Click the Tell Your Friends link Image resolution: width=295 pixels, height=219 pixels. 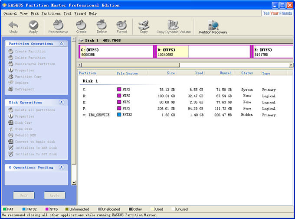pyautogui.click(x=278, y=13)
